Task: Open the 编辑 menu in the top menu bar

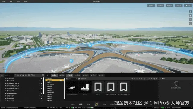Action: [11, 2]
